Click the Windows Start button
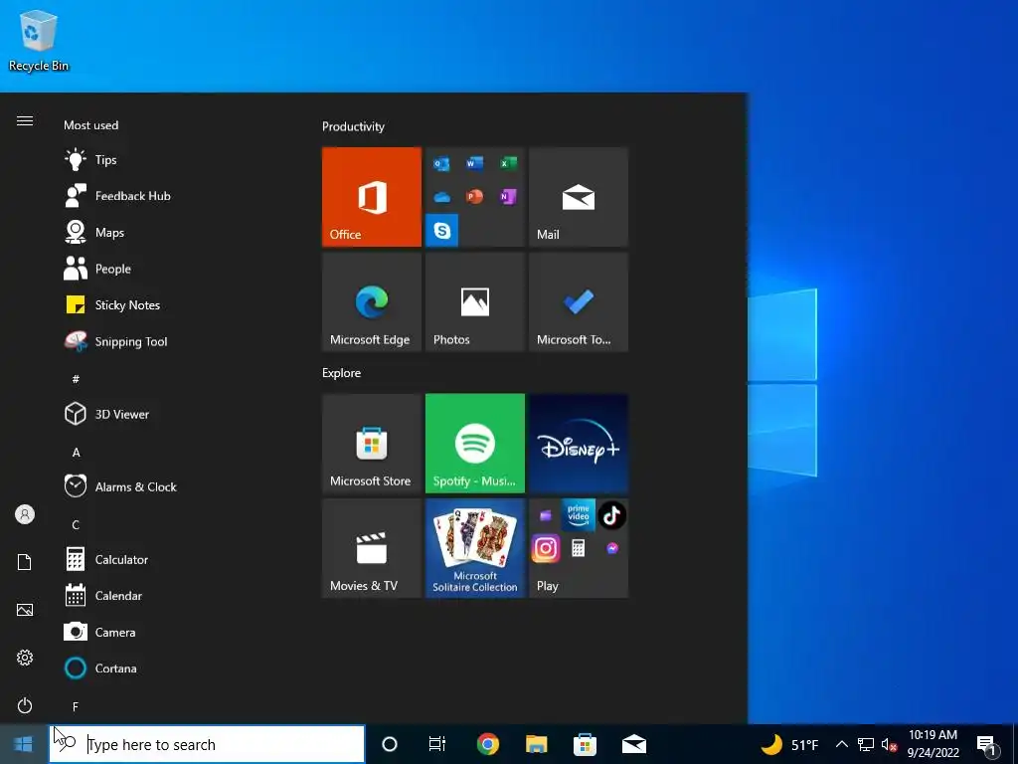 pos(24,744)
